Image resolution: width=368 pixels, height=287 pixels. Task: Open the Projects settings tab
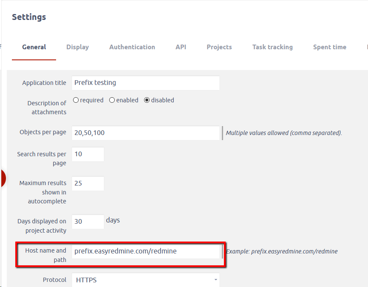click(x=219, y=47)
